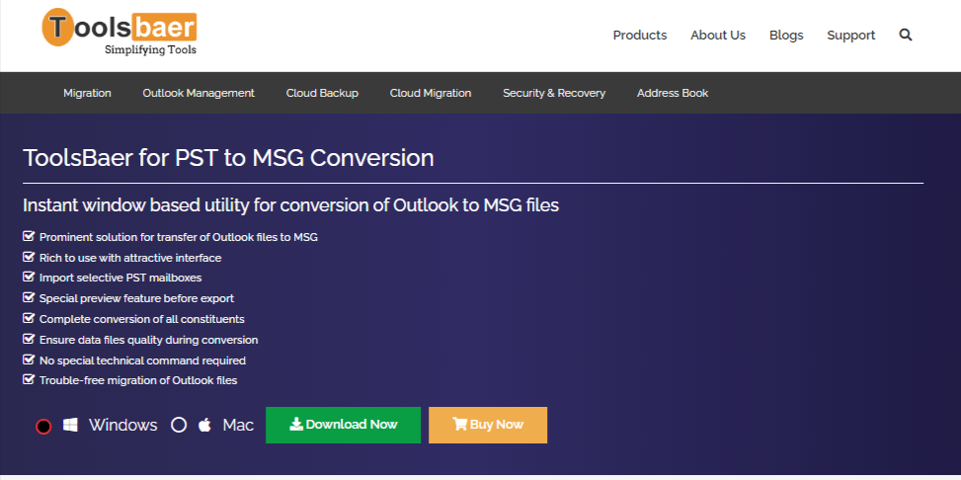Click text Complete conversion of all constituents

click(142, 319)
